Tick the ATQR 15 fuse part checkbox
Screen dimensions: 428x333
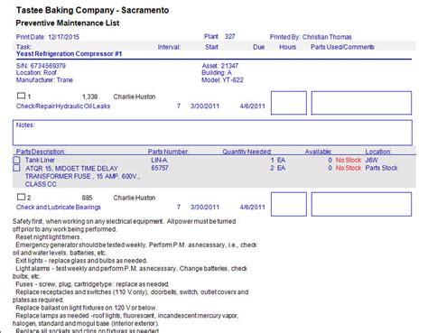pos(16,168)
